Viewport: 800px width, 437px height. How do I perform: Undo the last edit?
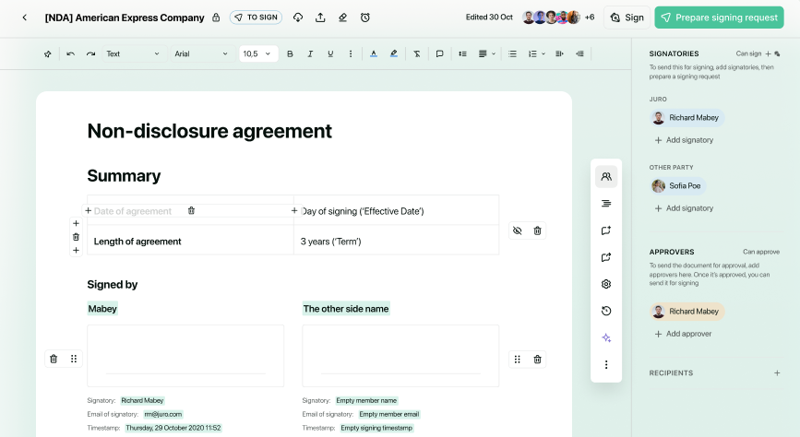[70, 54]
